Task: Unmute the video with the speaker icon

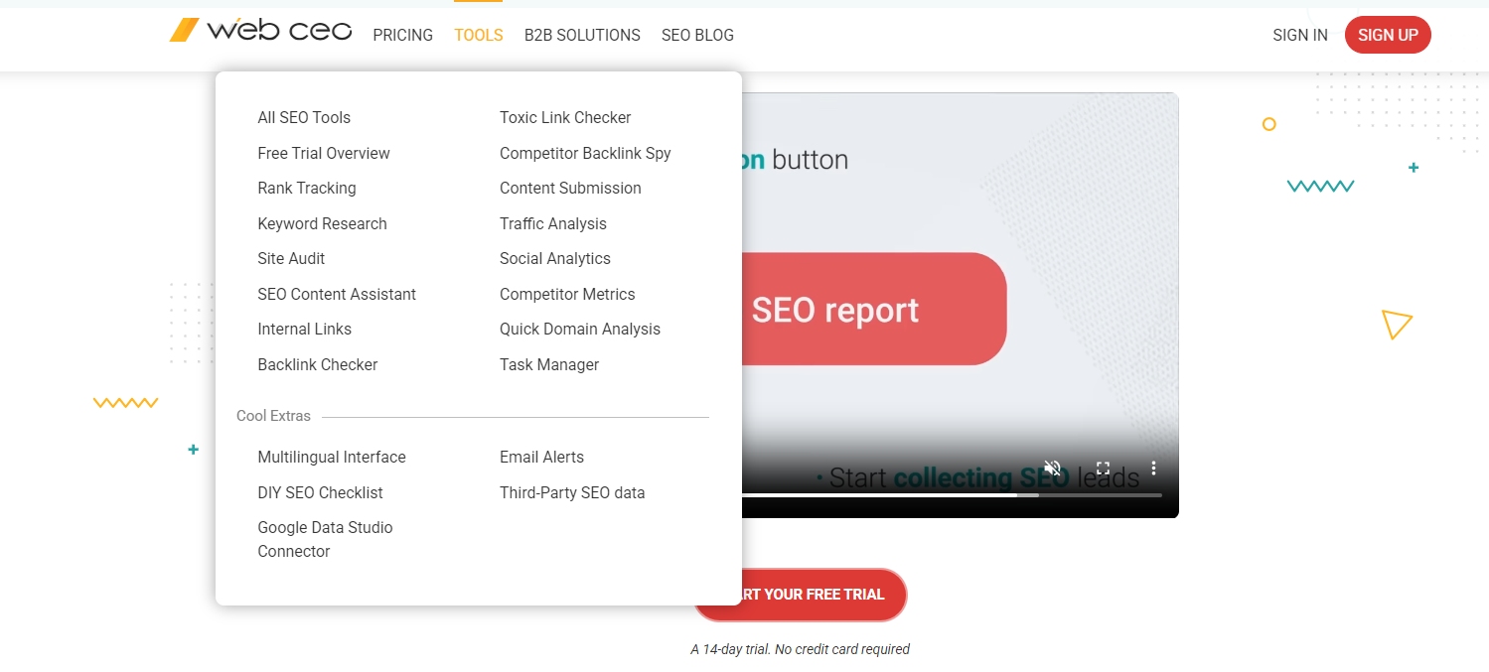Action: click(x=1053, y=468)
